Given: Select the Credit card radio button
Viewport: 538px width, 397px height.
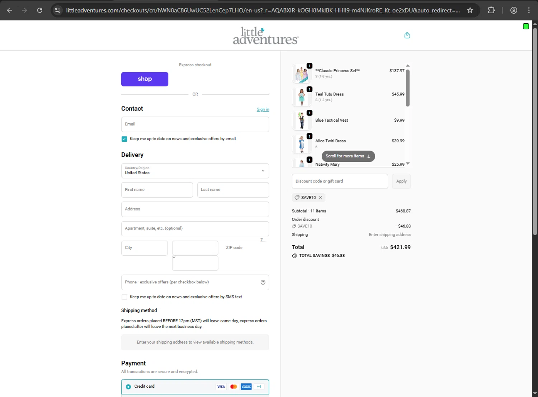Looking at the screenshot, I should (x=128, y=387).
